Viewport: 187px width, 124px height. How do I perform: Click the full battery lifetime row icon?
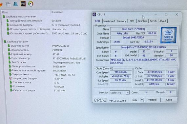click(x=8, y=29)
